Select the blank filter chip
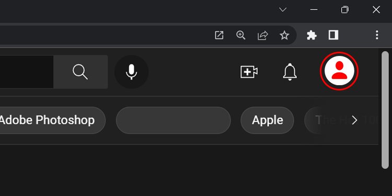Screen dimensions: 392x196 click(x=173, y=120)
